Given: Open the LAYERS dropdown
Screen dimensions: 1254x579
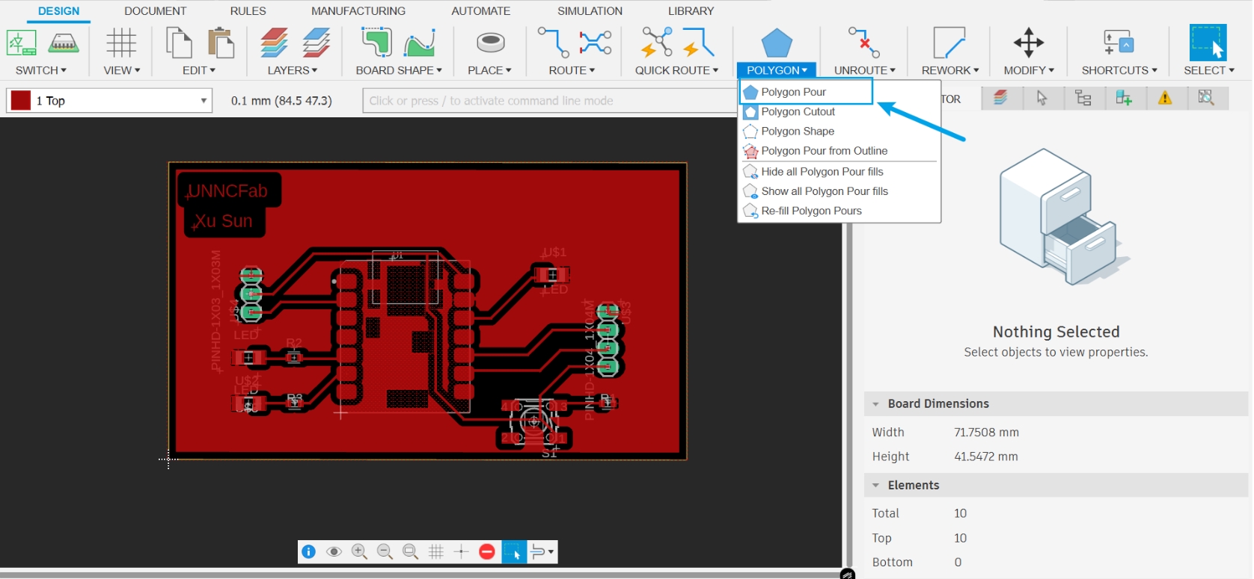Looking at the screenshot, I should tap(293, 70).
